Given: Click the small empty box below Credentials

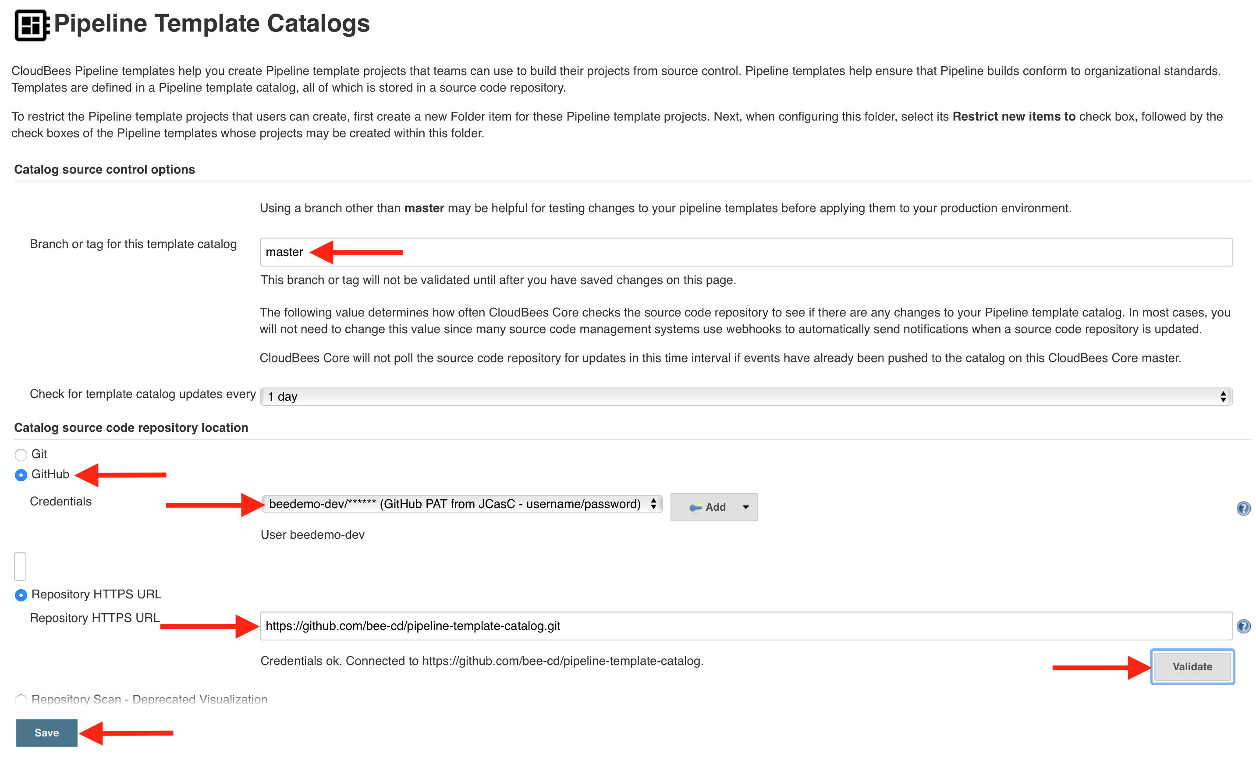Looking at the screenshot, I should (21, 565).
